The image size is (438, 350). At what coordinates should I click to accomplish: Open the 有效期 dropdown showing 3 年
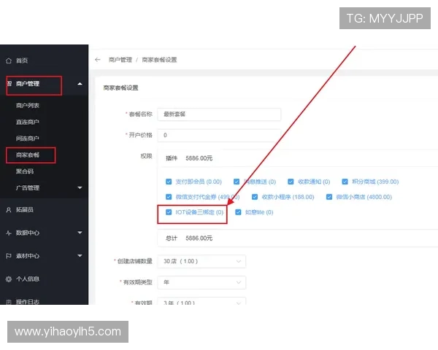[x=201, y=301]
